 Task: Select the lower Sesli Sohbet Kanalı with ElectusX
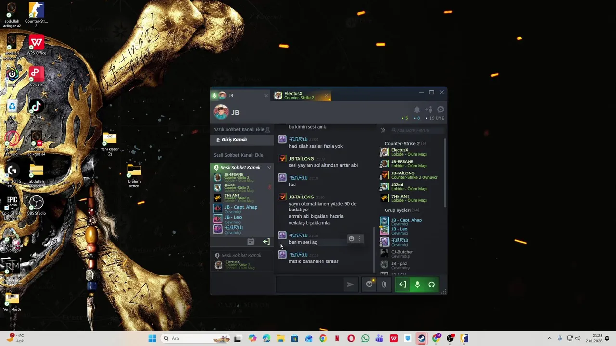click(241, 256)
